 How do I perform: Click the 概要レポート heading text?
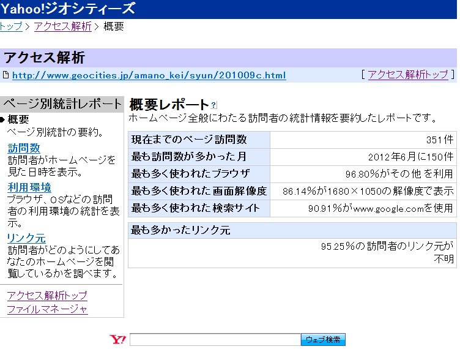pos(169,105)
